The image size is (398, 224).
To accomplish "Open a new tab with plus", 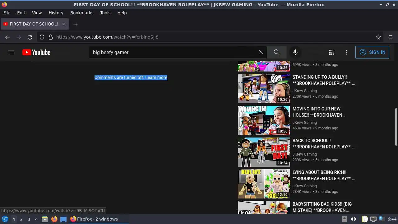I will 76,24.
